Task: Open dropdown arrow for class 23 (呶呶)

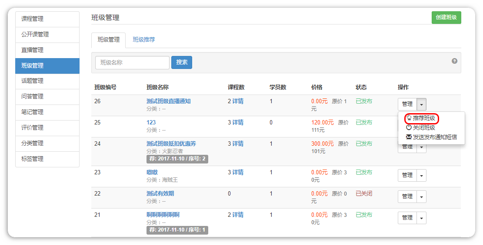Action: coord(421,176)
